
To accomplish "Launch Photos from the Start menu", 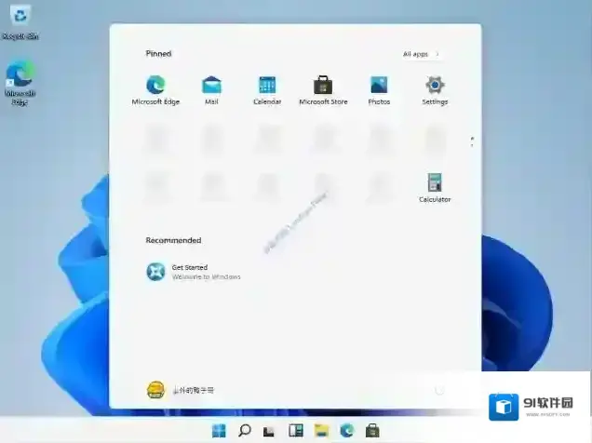I will [379, 86].
